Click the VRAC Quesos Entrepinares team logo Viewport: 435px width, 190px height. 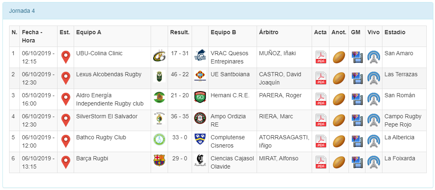[200, 57]
